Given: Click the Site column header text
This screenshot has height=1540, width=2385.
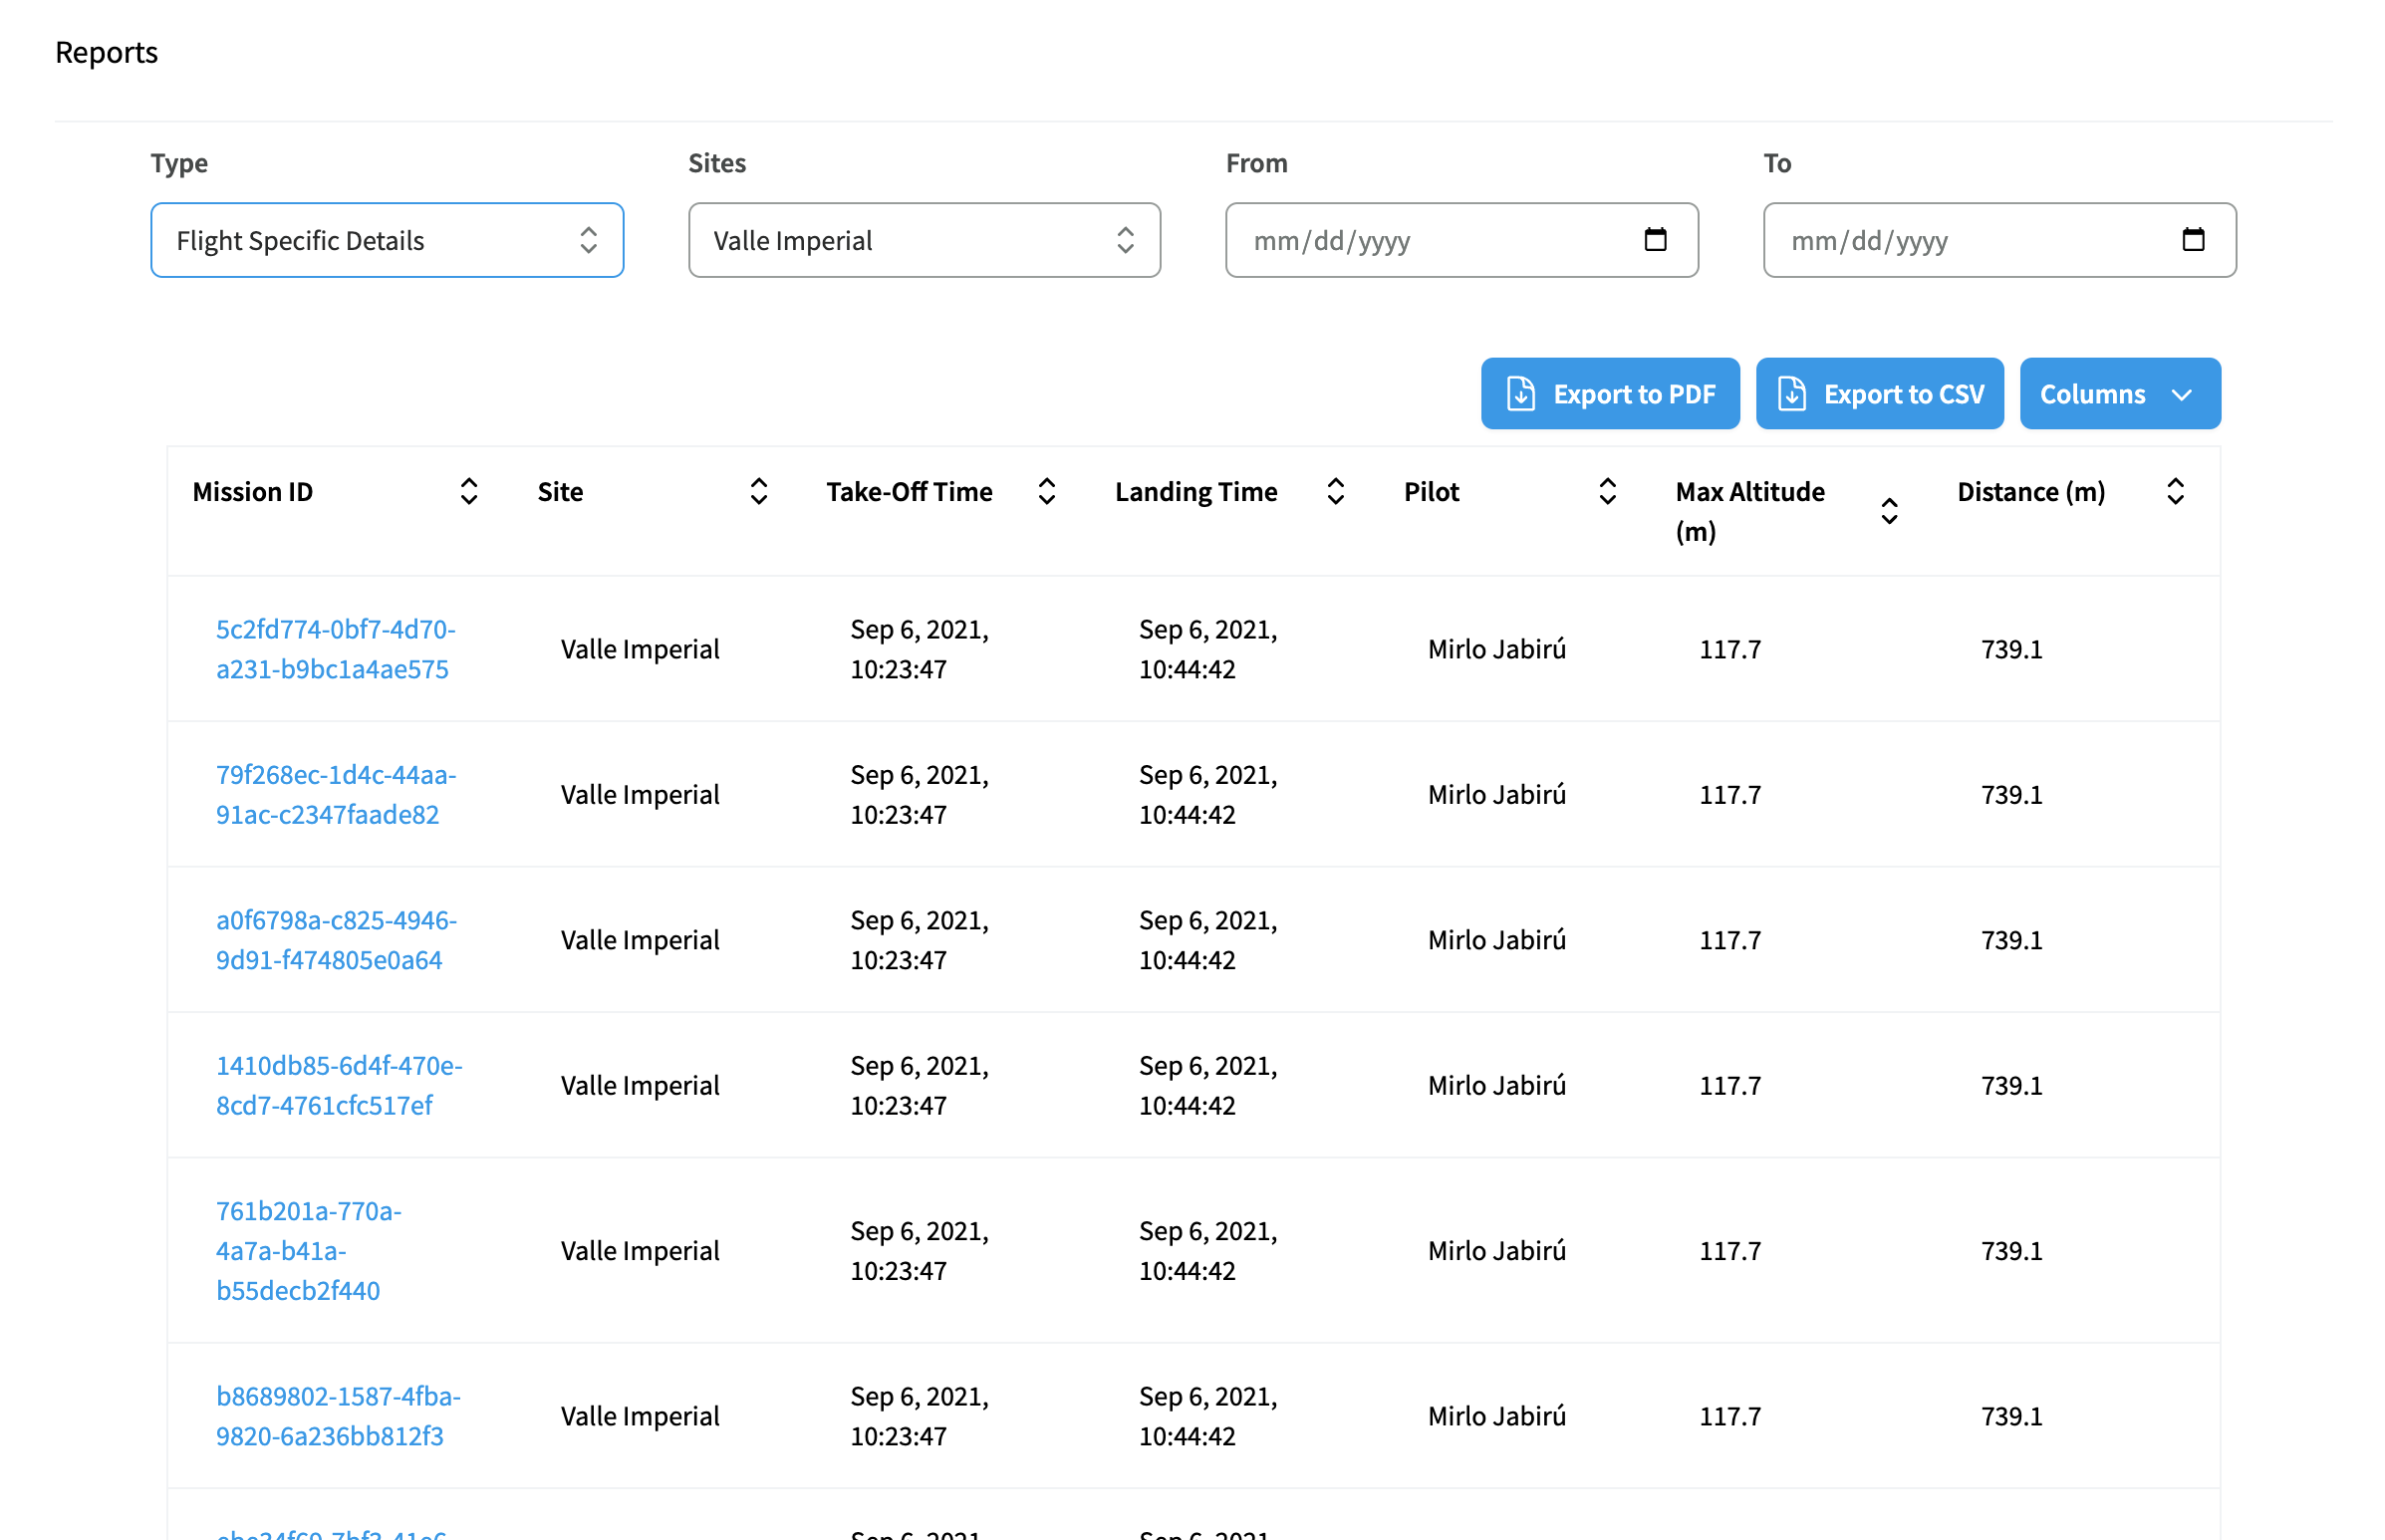Looking at the screenshot, I should pos(560,492).
